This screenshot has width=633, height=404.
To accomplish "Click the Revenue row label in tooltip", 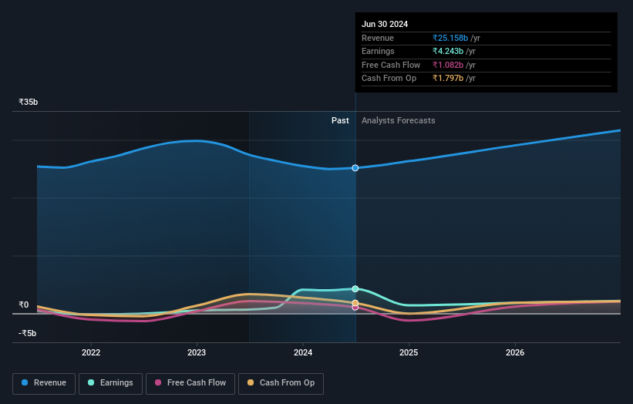I will [378, 38].
